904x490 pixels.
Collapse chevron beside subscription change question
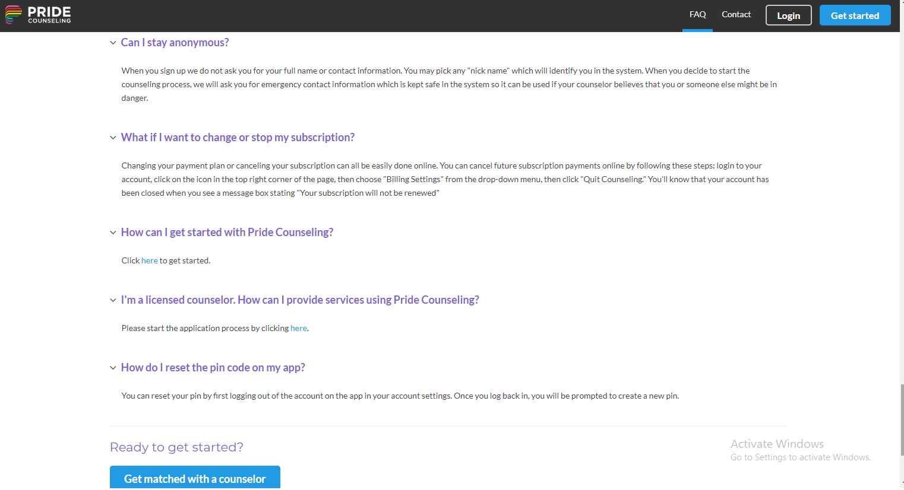(x=113, y=138)
